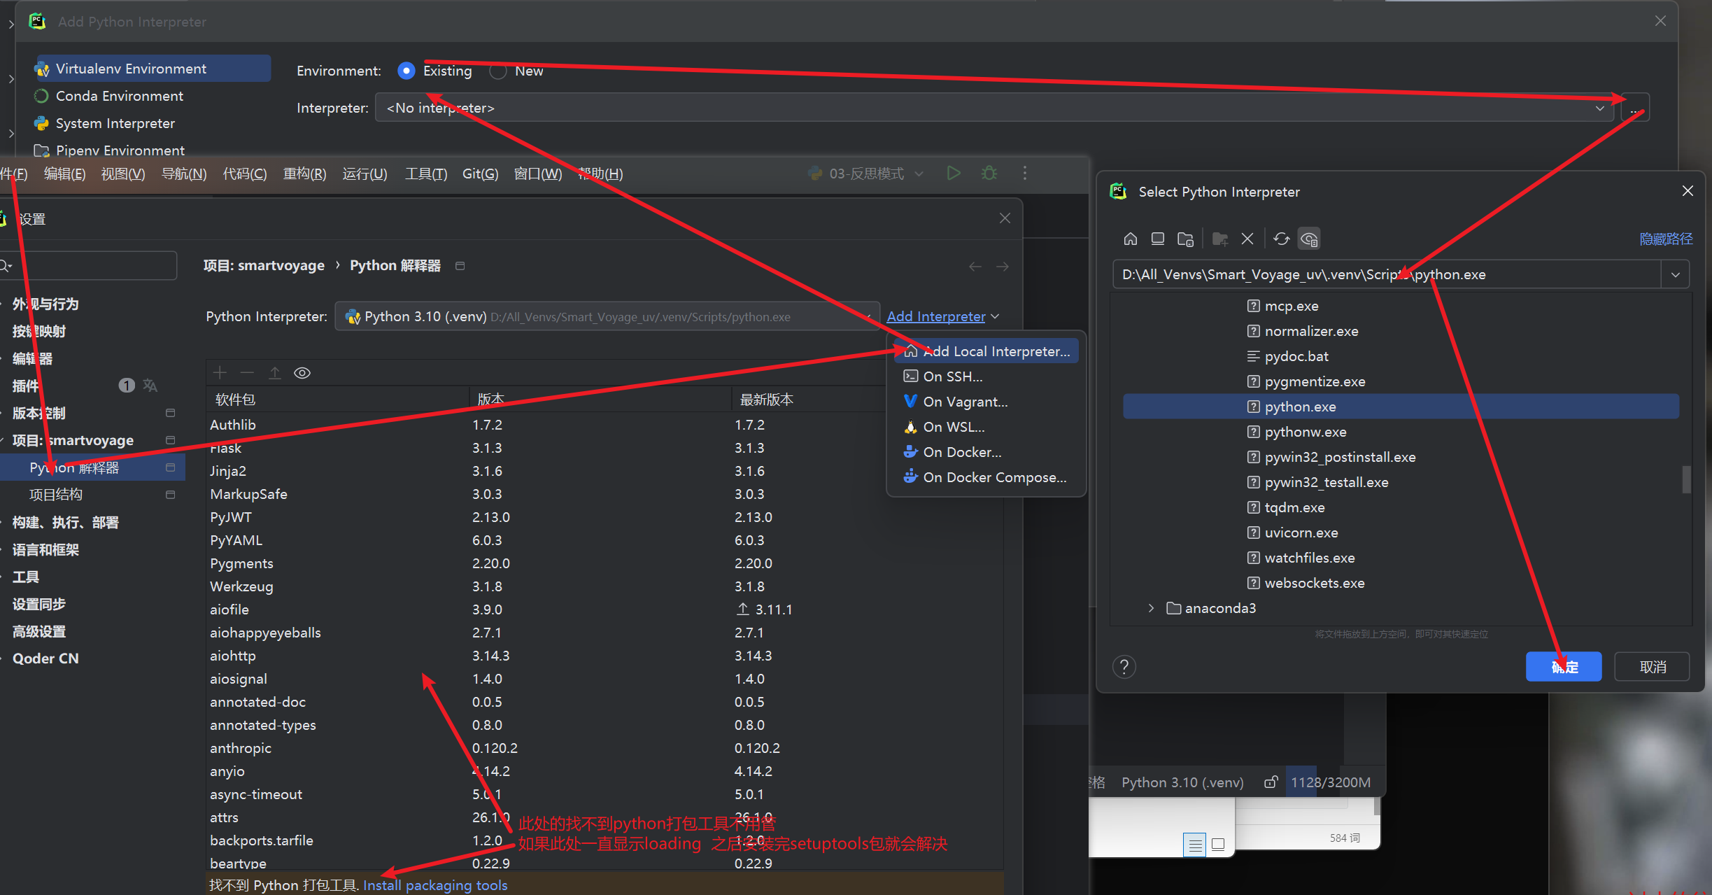Select pythonw.exe in the file list

tap(1401, 432)
